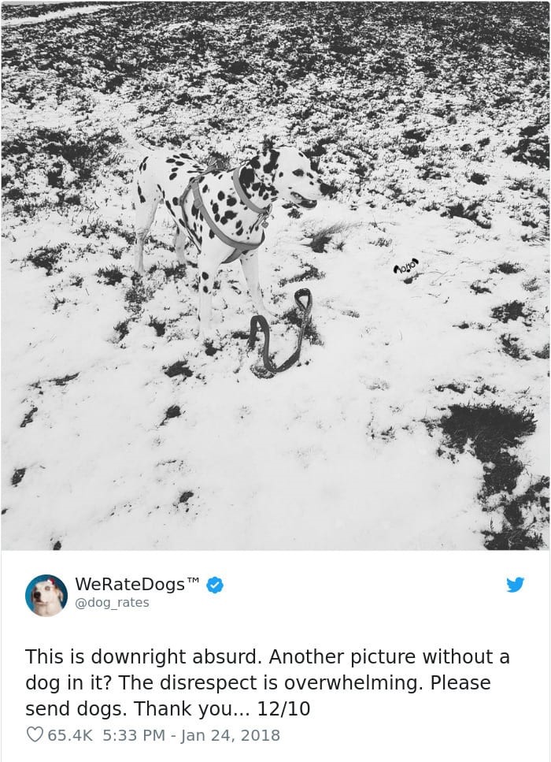This screenshot has height=762, width=551.
Task: Open the 5:33 PM timestamp link
Action: pos(134,734)
